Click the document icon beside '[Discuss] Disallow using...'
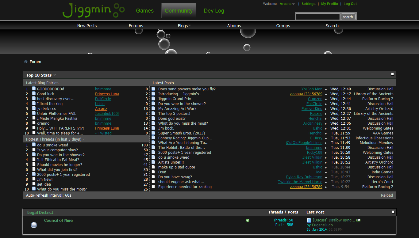The image size is (419, 238). point(309,220)
